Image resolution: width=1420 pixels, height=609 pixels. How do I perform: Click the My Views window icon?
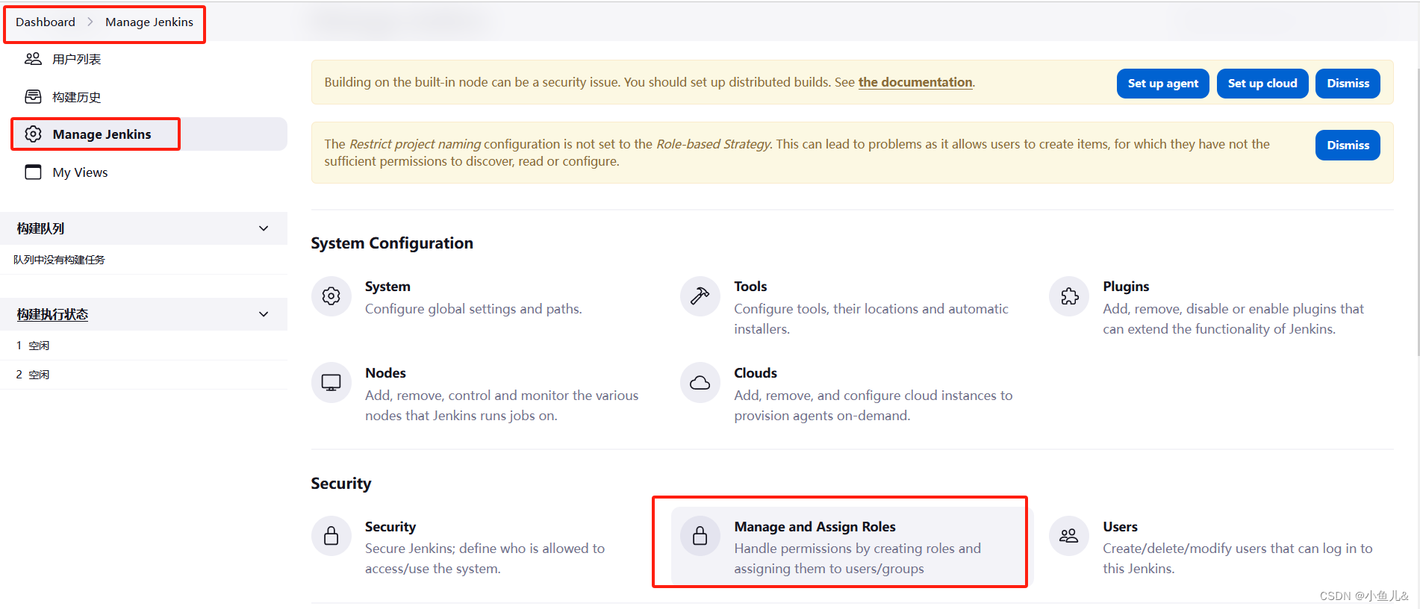click(33, 172)
